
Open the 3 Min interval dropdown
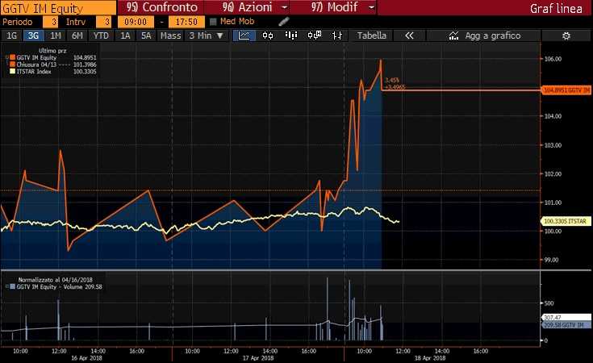[x=207, y=35]
